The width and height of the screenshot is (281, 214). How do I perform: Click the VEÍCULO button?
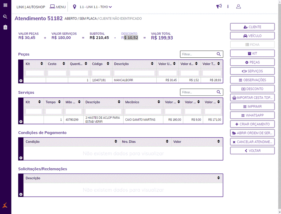[x=252, y=36]
